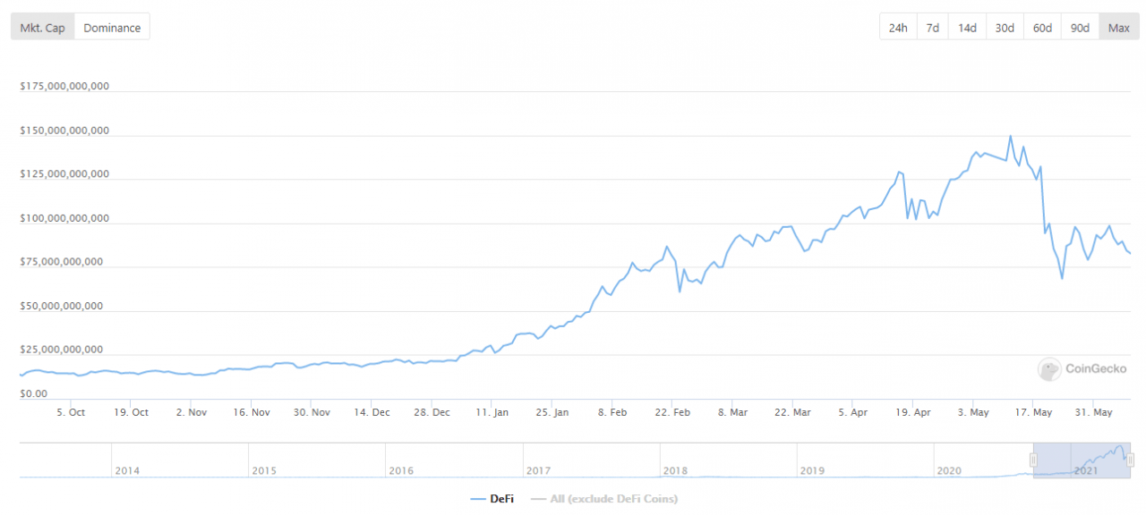Click the 2017 label in the navigator
The image size is (1146, 515).
pos(538,470)
